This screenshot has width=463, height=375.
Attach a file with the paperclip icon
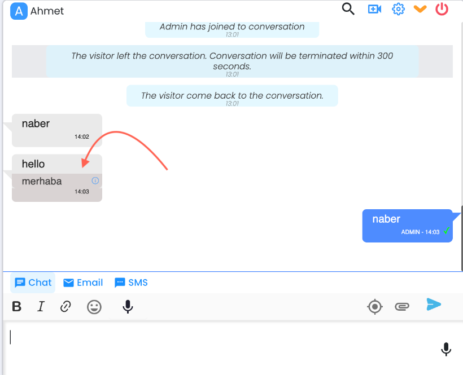point(402,307)
